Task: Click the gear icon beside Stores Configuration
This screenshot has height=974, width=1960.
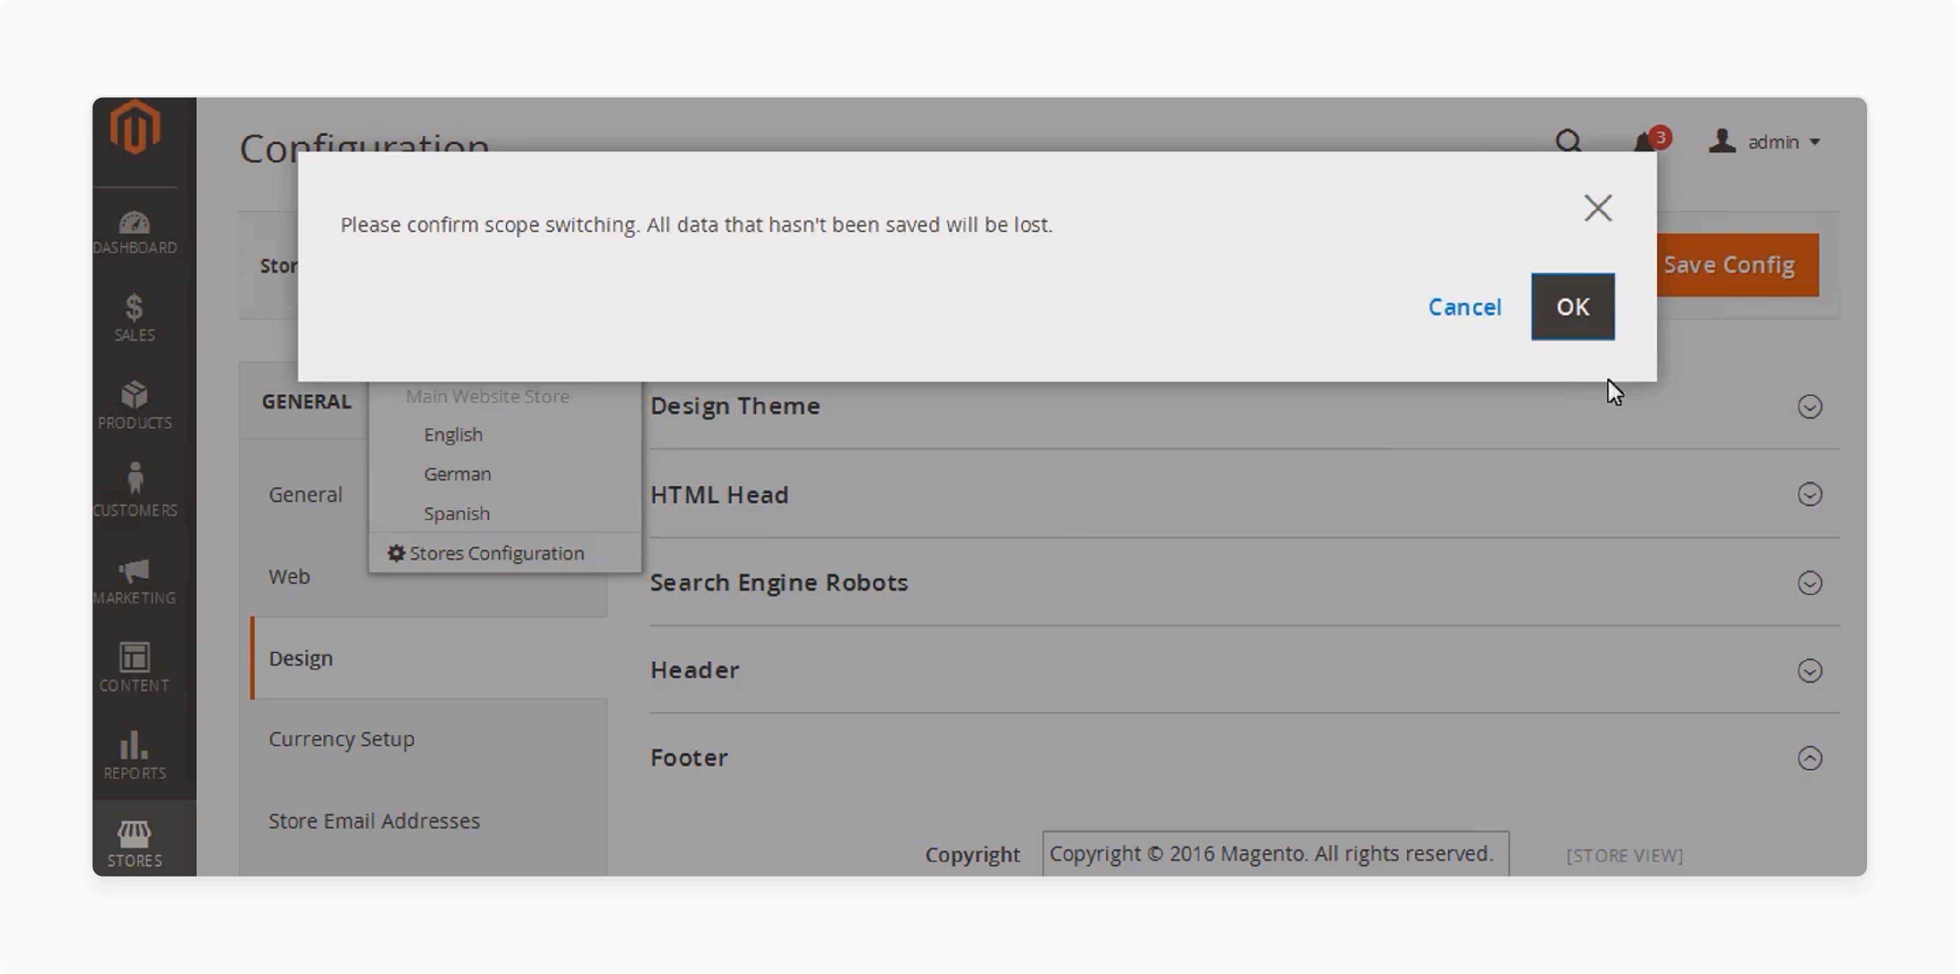Action: tap(396, 552)
